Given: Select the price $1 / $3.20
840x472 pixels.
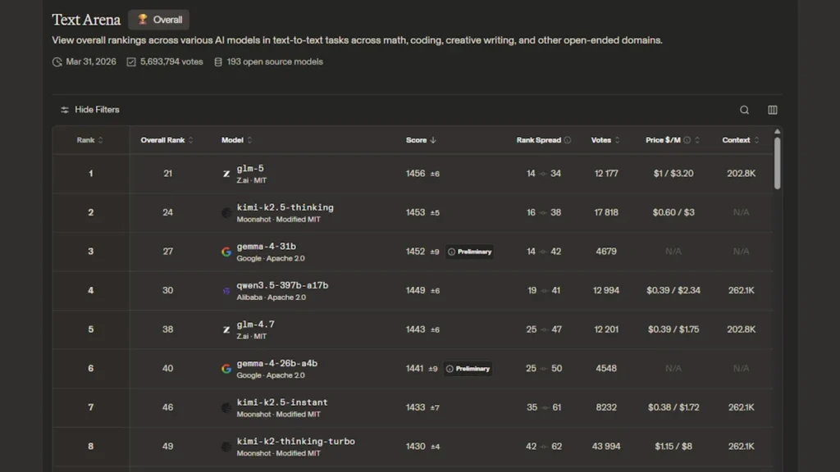Looking at the screenshot, I should point(673,174).
